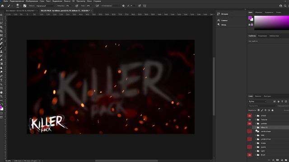This screenshot has height=162, width=289.
Task: Pick a shade in the color field
Action: coord(271,23)
